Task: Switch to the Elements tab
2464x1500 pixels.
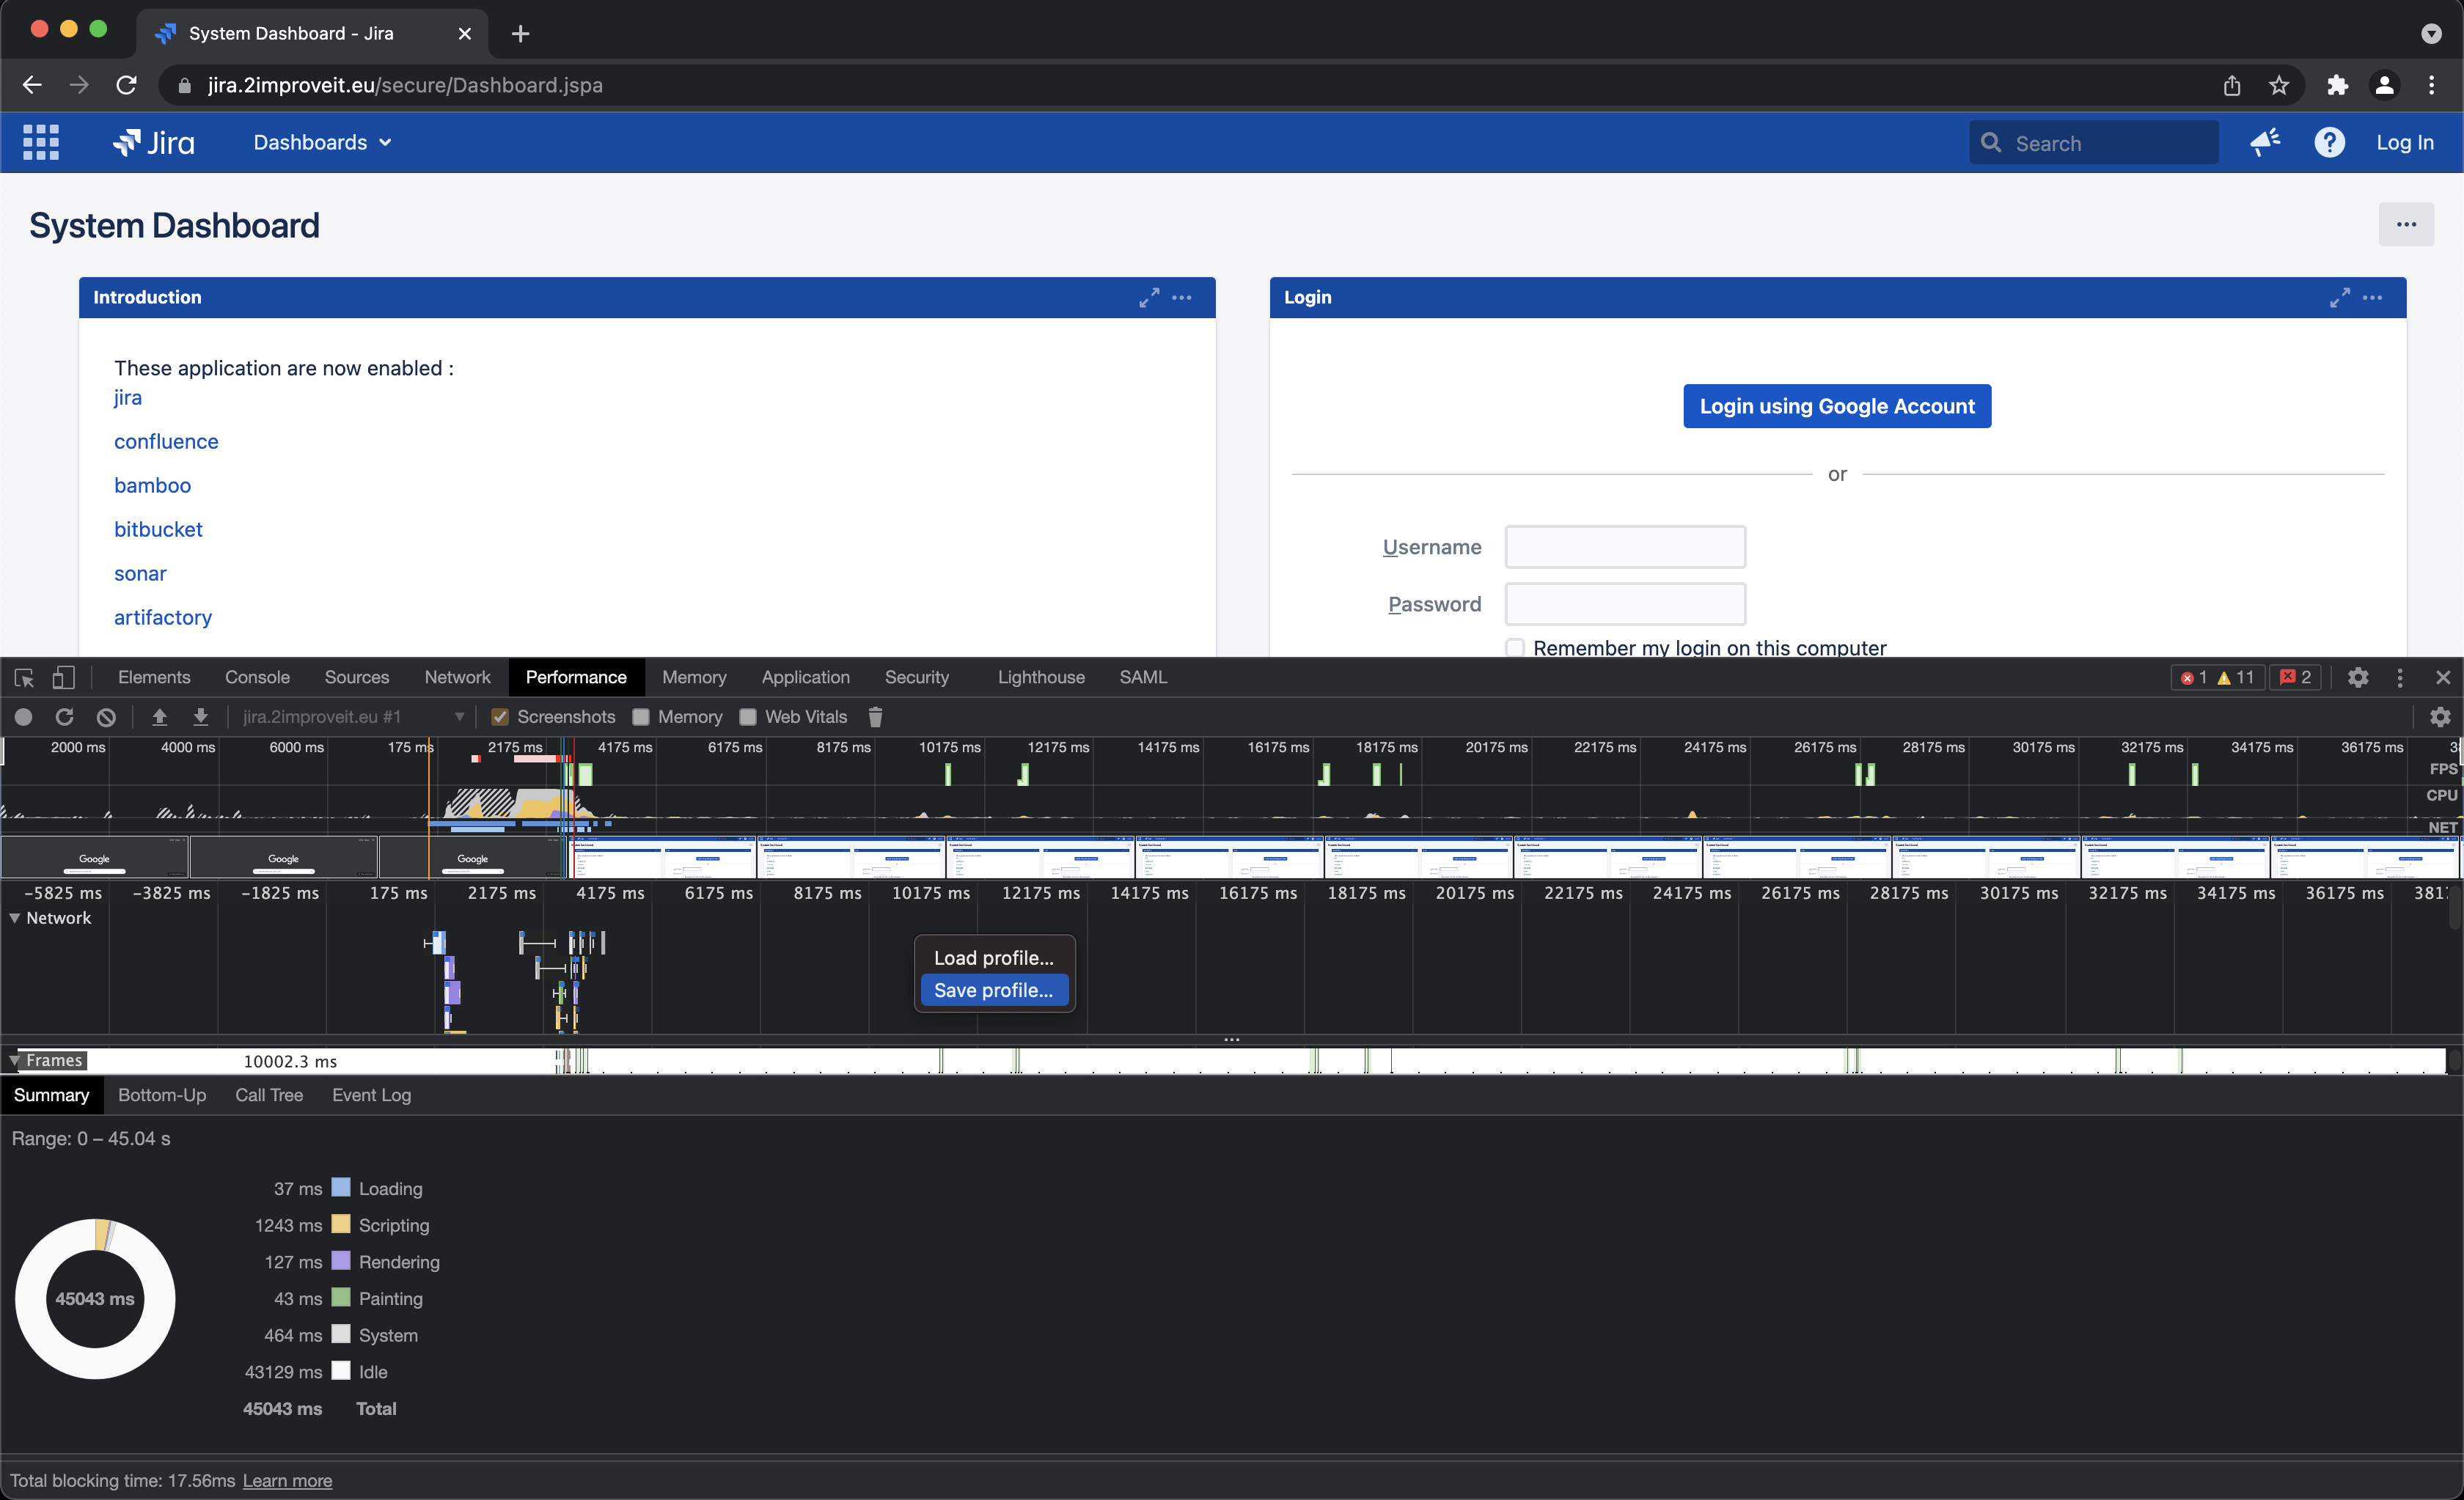Action: 154,678
